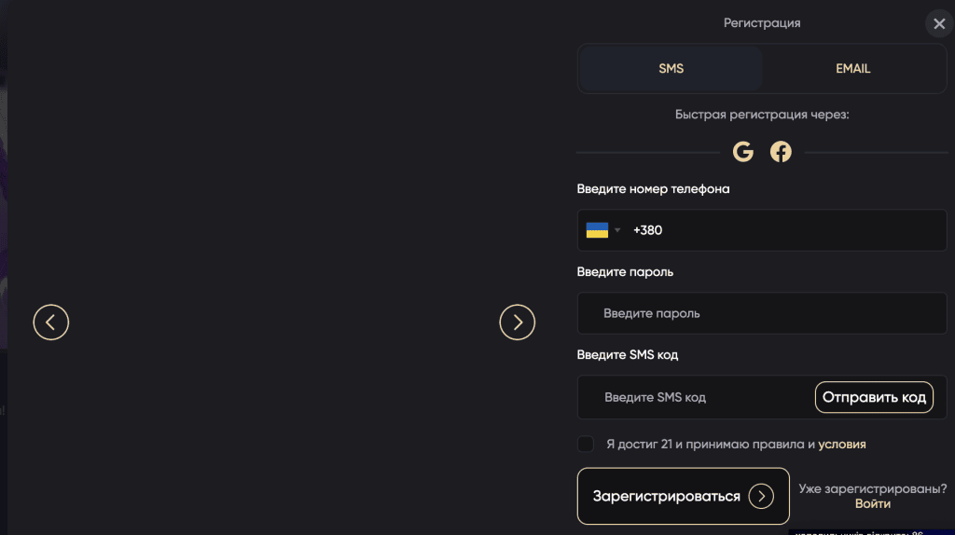Click the Ukraine flag icon
The width and height of the screenshot is (955, 535).
coord(597,230)
